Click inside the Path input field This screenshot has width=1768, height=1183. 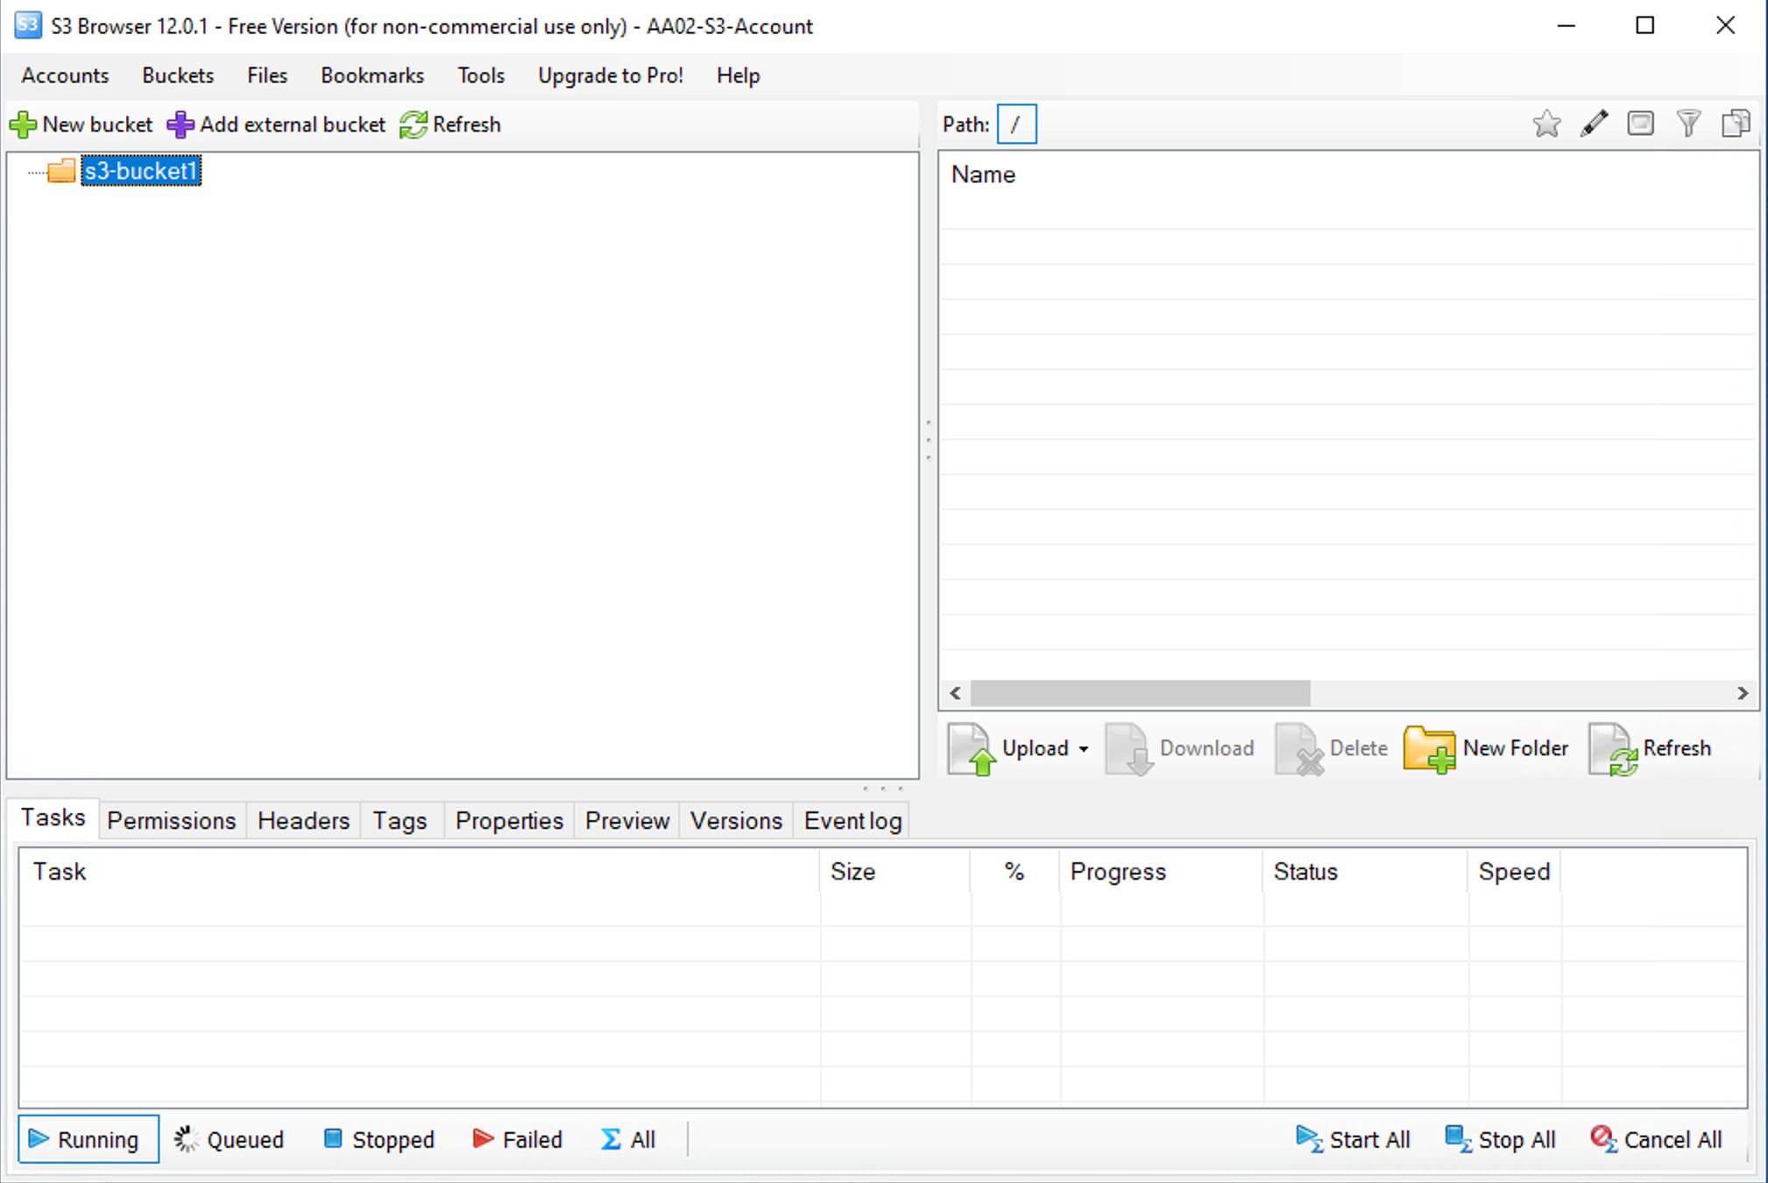(1017, 124)
